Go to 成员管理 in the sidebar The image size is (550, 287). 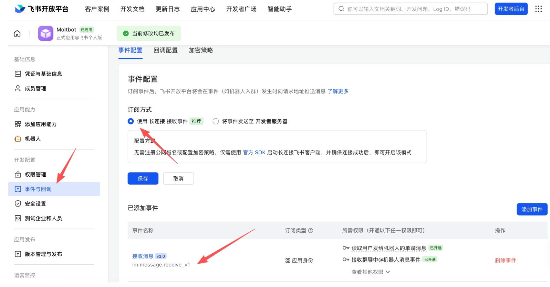coord(35,88)
